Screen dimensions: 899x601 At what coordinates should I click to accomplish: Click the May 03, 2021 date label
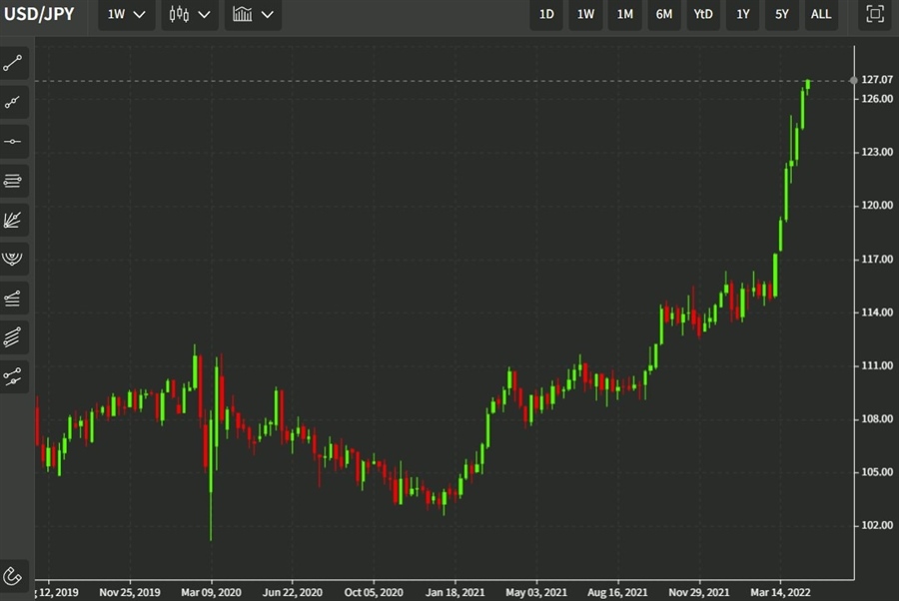point(536,592)
